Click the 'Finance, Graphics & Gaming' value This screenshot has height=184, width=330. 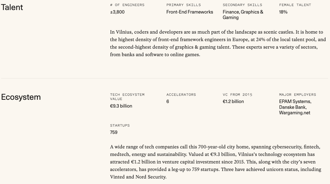[243, 15]
